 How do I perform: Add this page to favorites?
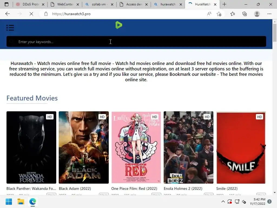(219, 14)
